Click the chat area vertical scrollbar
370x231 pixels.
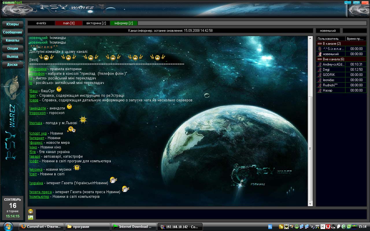pos(310,149)
